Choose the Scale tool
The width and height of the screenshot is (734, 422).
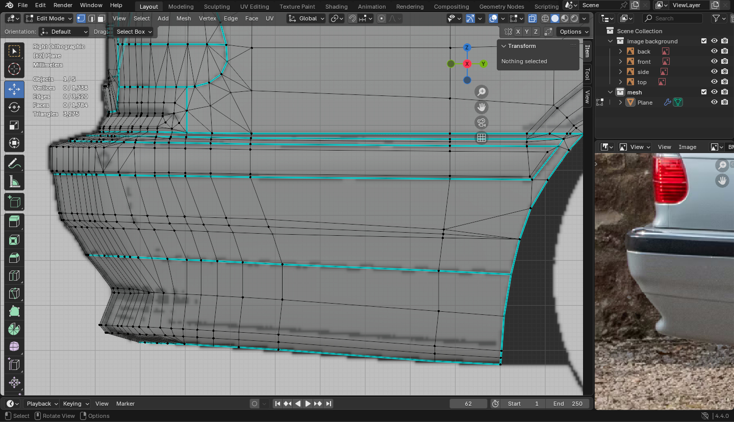point(14,126)
